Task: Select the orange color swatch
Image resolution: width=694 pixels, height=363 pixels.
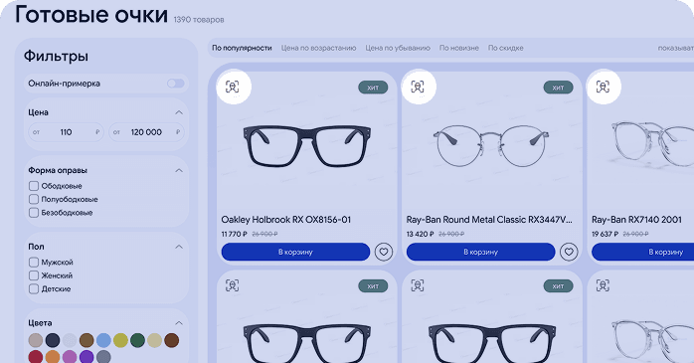Action: click(x=53, y=356)
